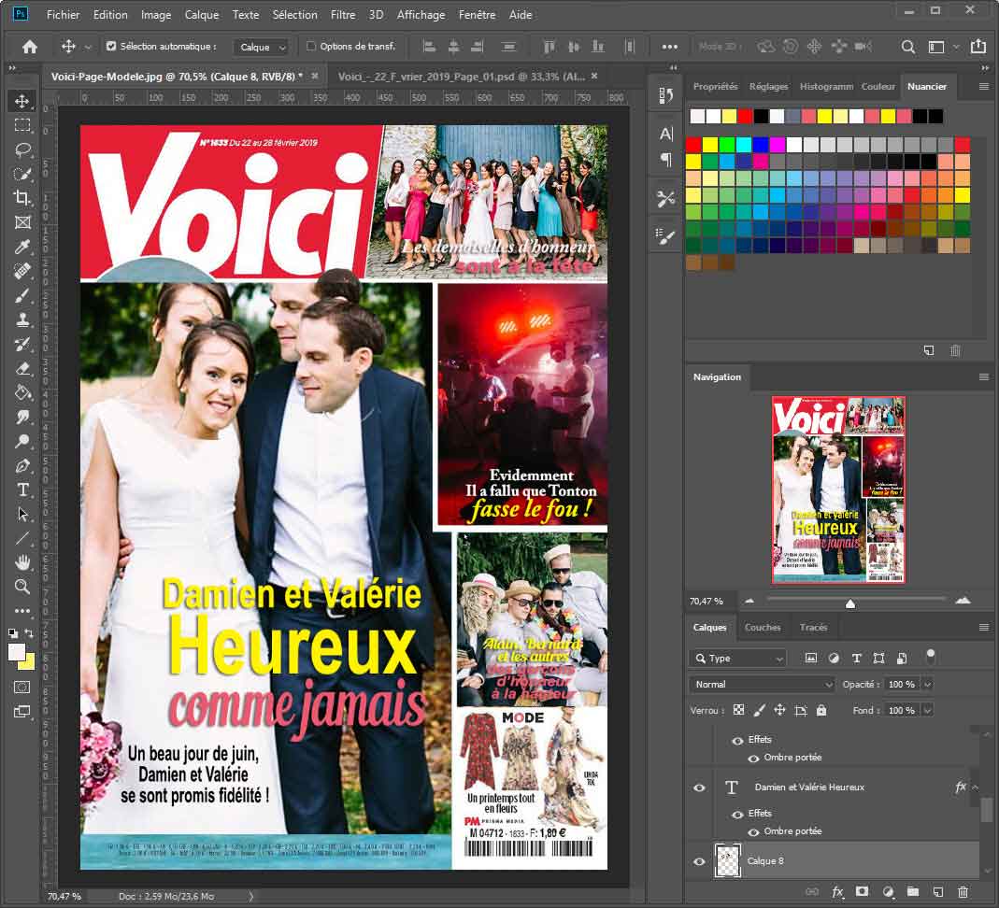Delete layer with Layers panel trash icon

tap(963, 892)
